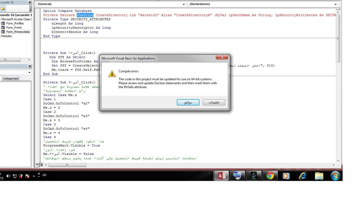Click the red shield tray icon

pos(21,176)
